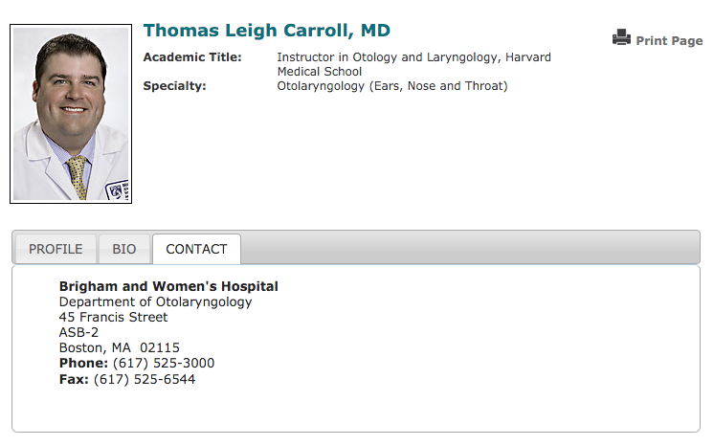Viewport: 714px width, 446px height.
Task: Click fax number (617) 525-6544
Action: (x=145, y=379)
